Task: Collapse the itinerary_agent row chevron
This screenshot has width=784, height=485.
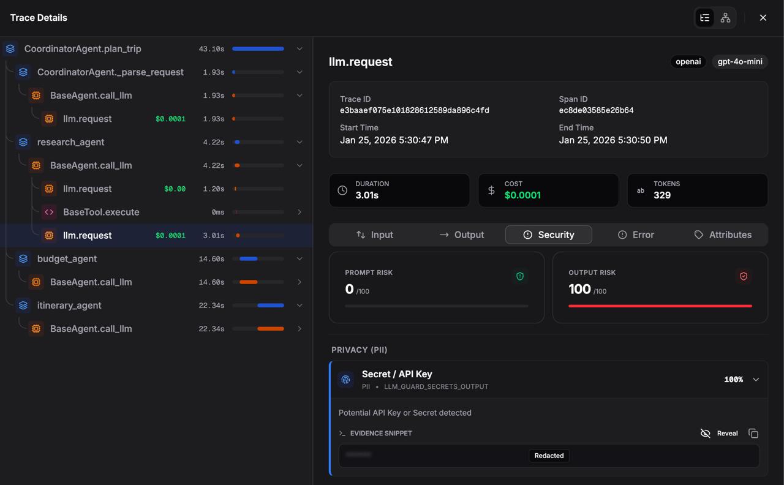Action: 300,305
